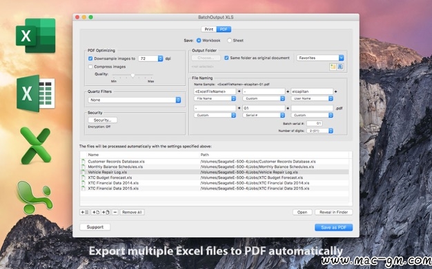Image resolution: width=432 pixels, height=269 pixels.
Task: Click the add favorite folder icon
Action: point(333,67)
